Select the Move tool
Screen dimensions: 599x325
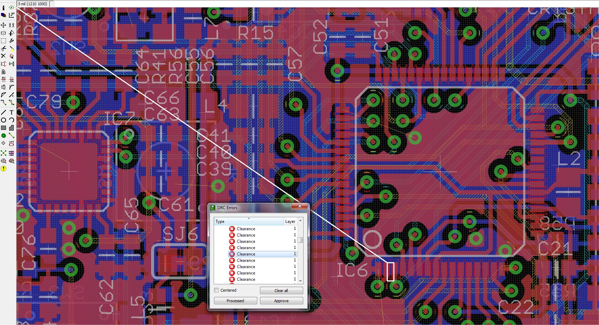pos(4,26)
